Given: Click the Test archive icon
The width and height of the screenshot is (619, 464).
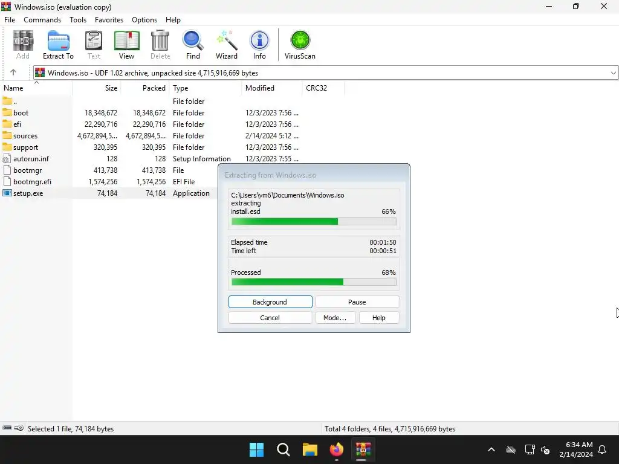Looking at the screenshot, I should [94, 45].
